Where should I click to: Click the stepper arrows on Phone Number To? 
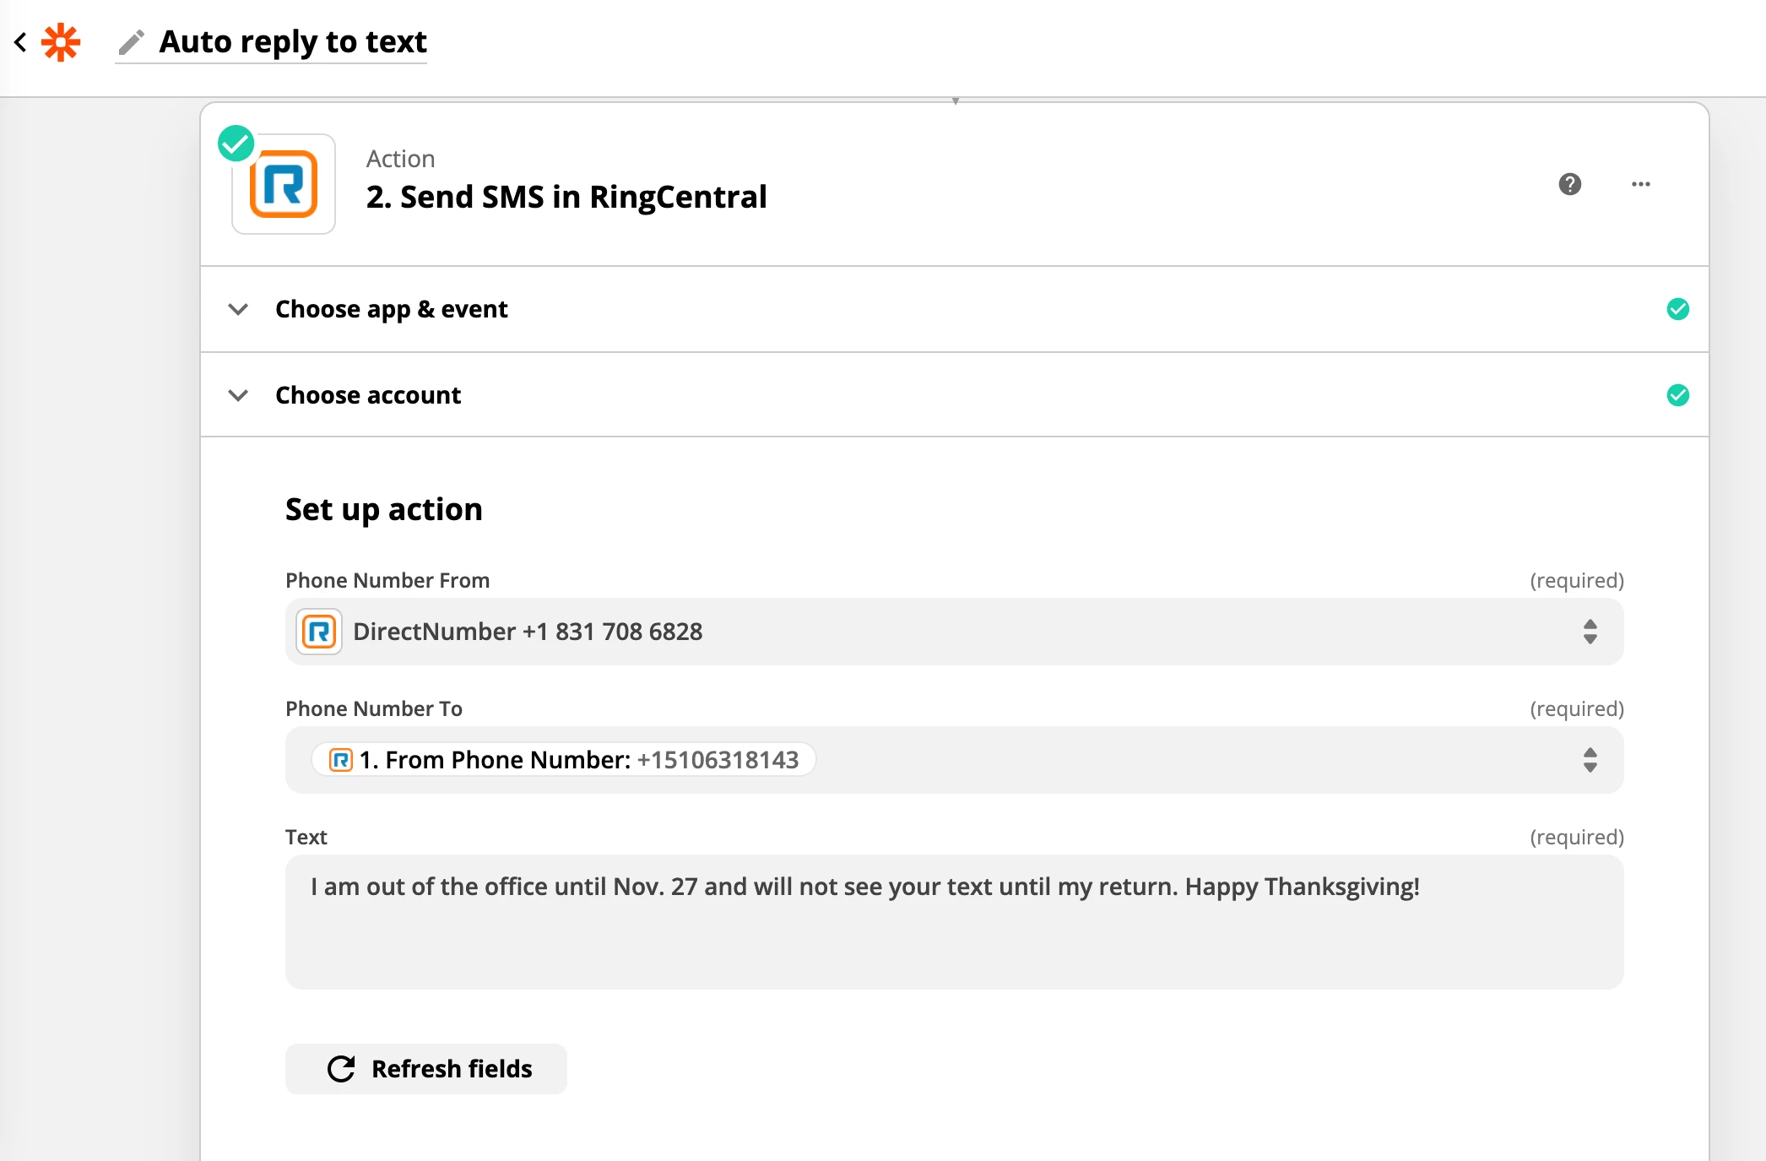pos(1590,759)
